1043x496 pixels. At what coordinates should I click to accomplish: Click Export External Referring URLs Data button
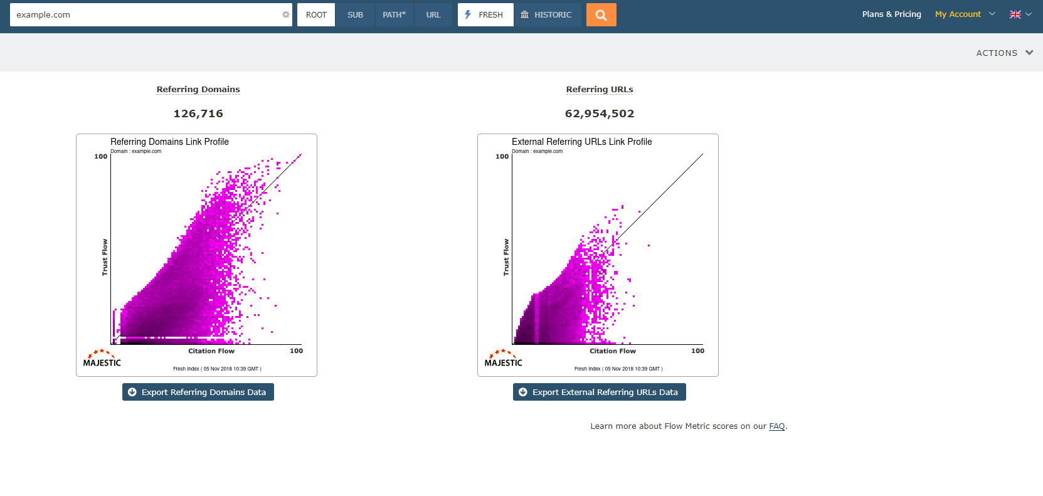tap(600, 392)
